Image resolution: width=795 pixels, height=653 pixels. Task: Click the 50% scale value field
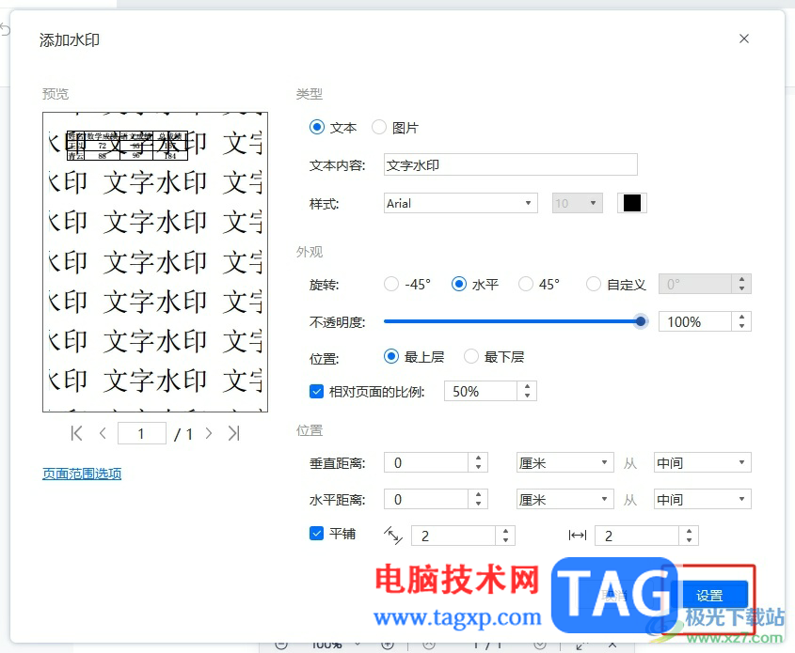tap(481, 391)
